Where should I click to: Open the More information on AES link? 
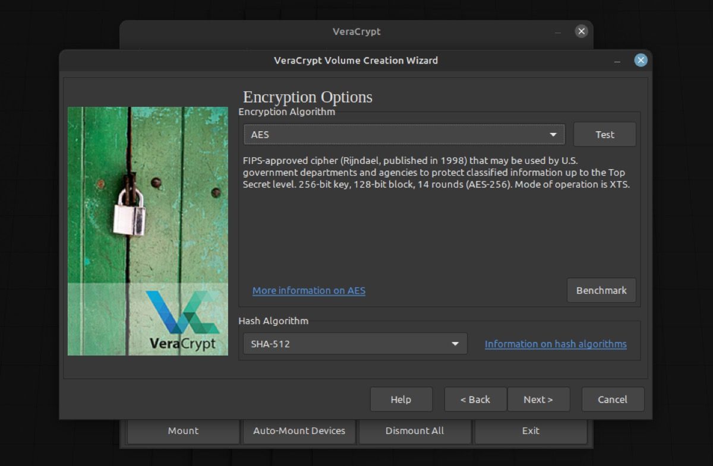point(308,290)
